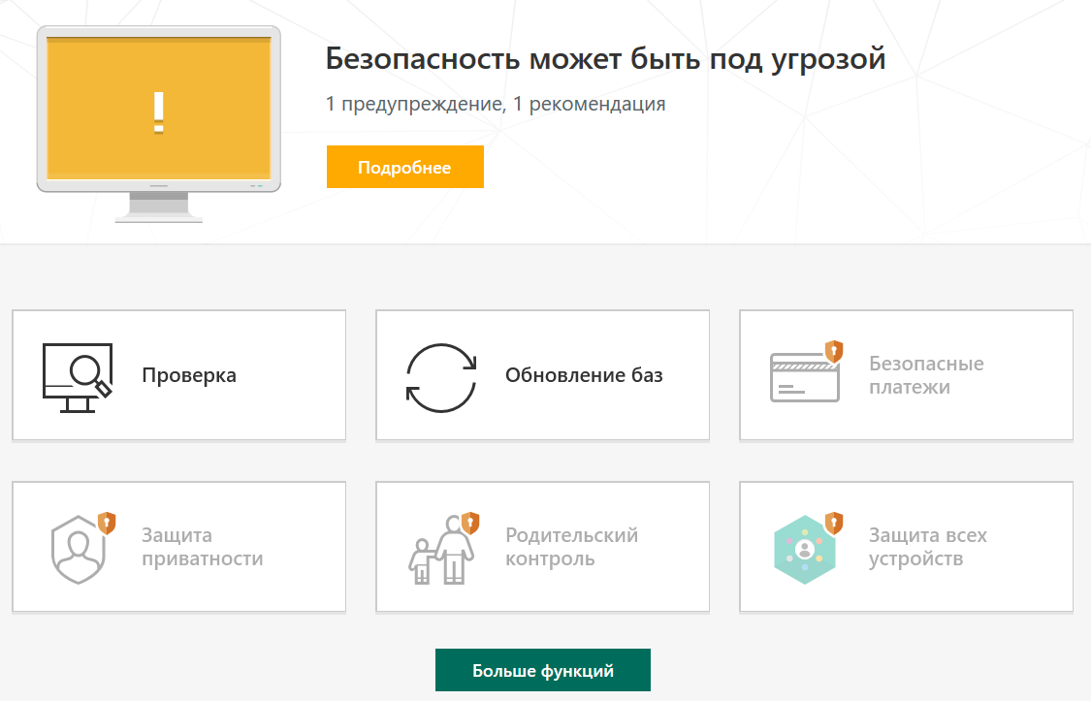Click the Обновление баз circular arrows icon
The image size is (1091, 701).
coord(441,376)
